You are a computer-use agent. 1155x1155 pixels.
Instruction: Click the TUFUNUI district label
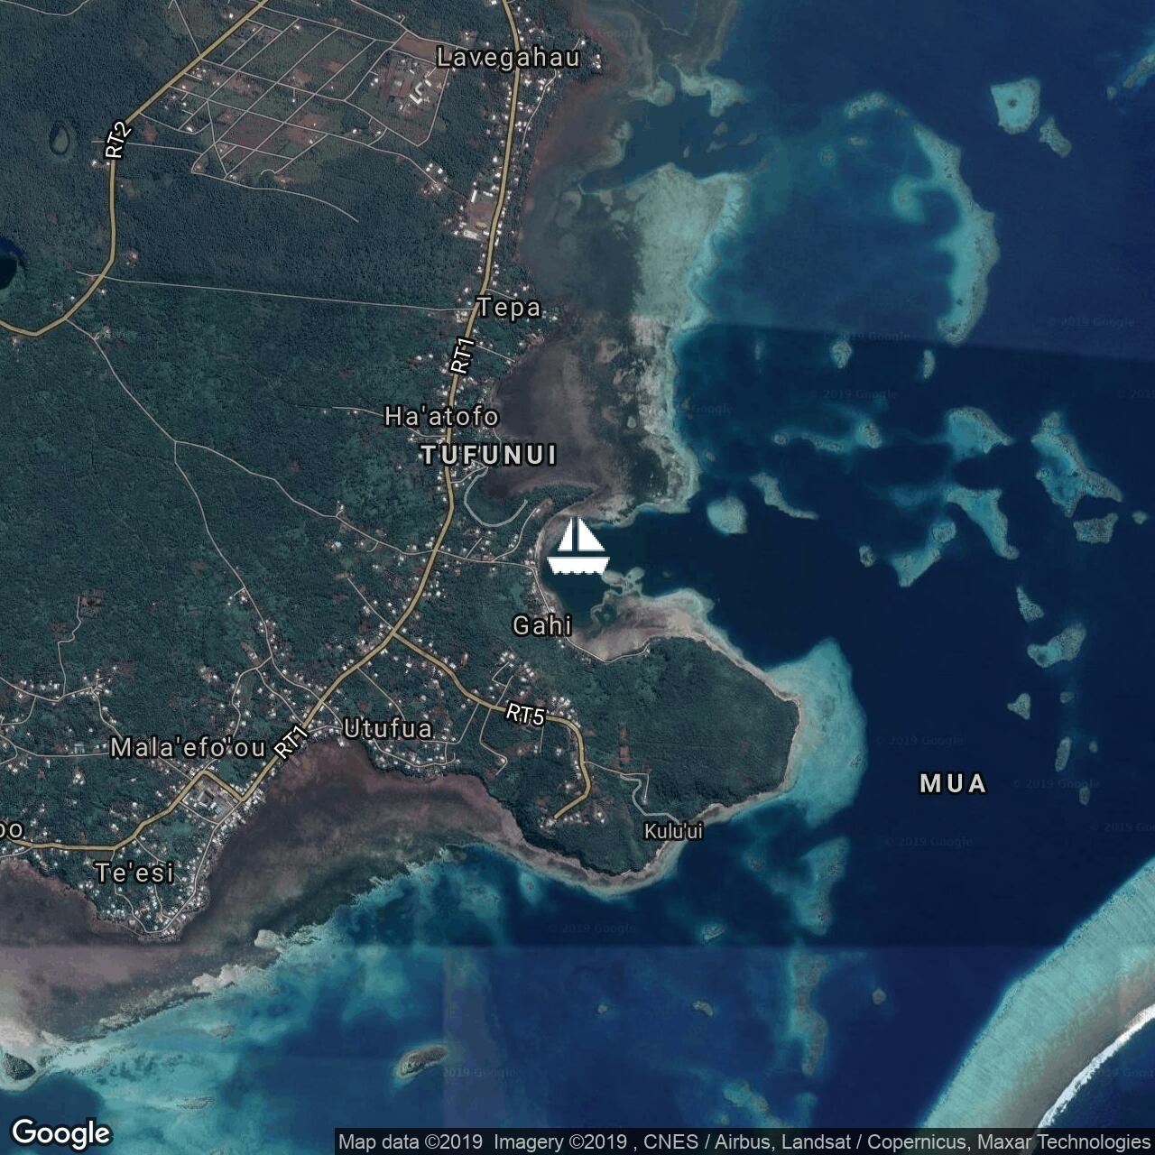(488, 456)
